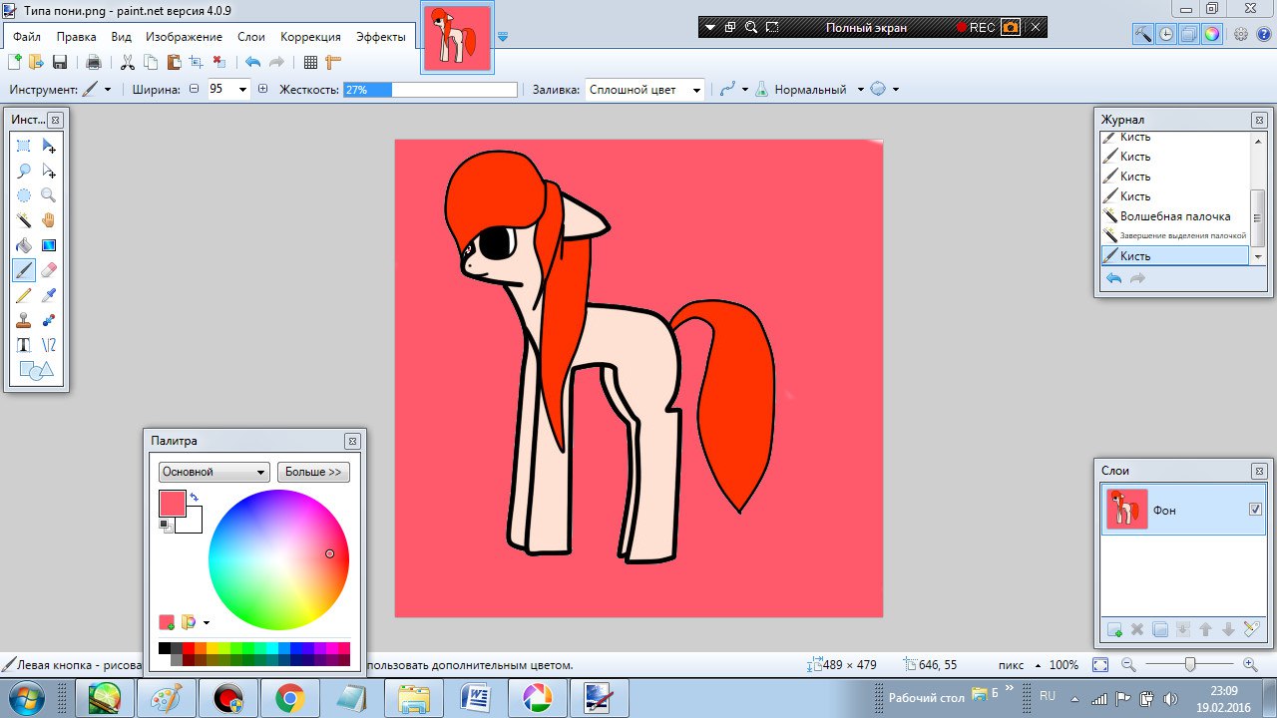The image size is (1277, 718).
Task: Select the Shapes tool
Action: pos(36,371)
